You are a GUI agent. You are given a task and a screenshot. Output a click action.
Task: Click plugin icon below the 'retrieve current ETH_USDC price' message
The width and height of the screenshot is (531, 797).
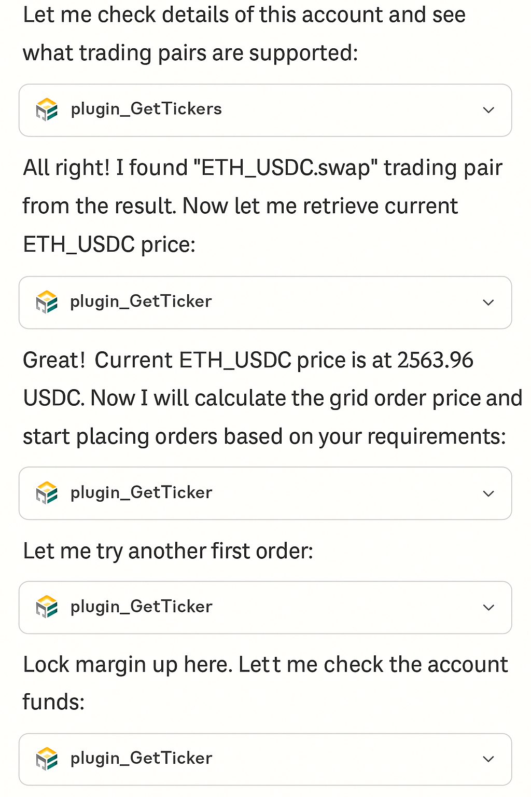click(47, 302)
